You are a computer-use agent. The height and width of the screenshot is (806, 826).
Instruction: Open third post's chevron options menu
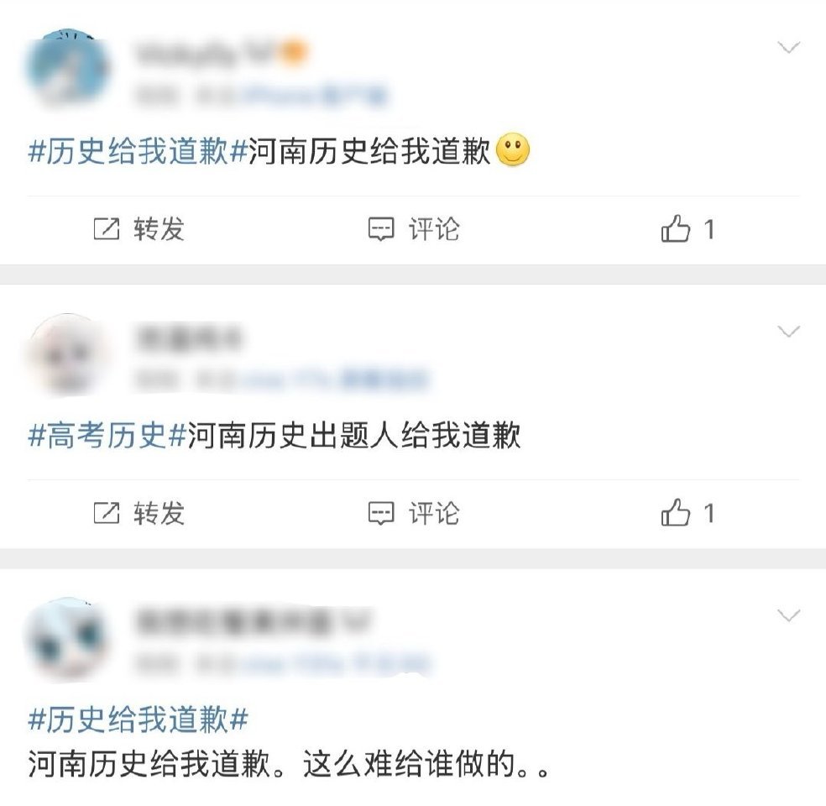(788, 615)
